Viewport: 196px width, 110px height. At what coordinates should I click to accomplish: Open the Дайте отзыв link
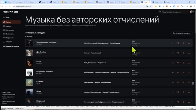click(x=6, y=92)
